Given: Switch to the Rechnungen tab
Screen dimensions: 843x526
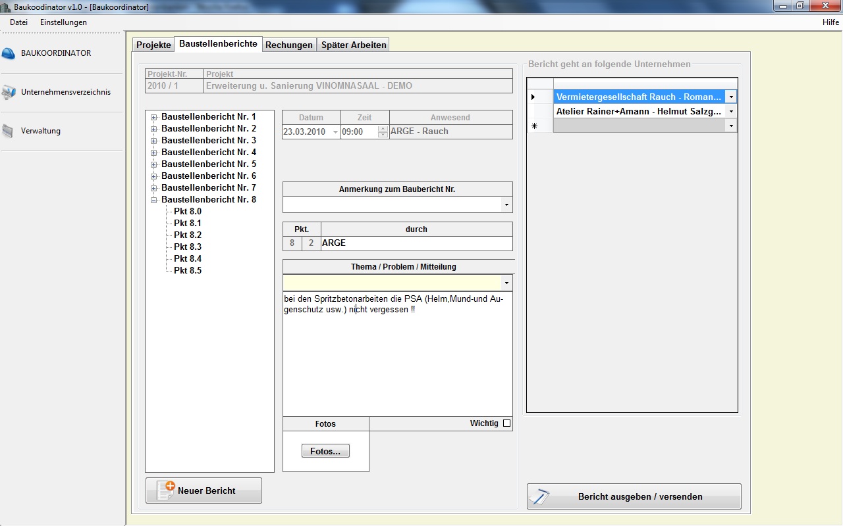Looking at the screenshot, I should coord(288,45).
